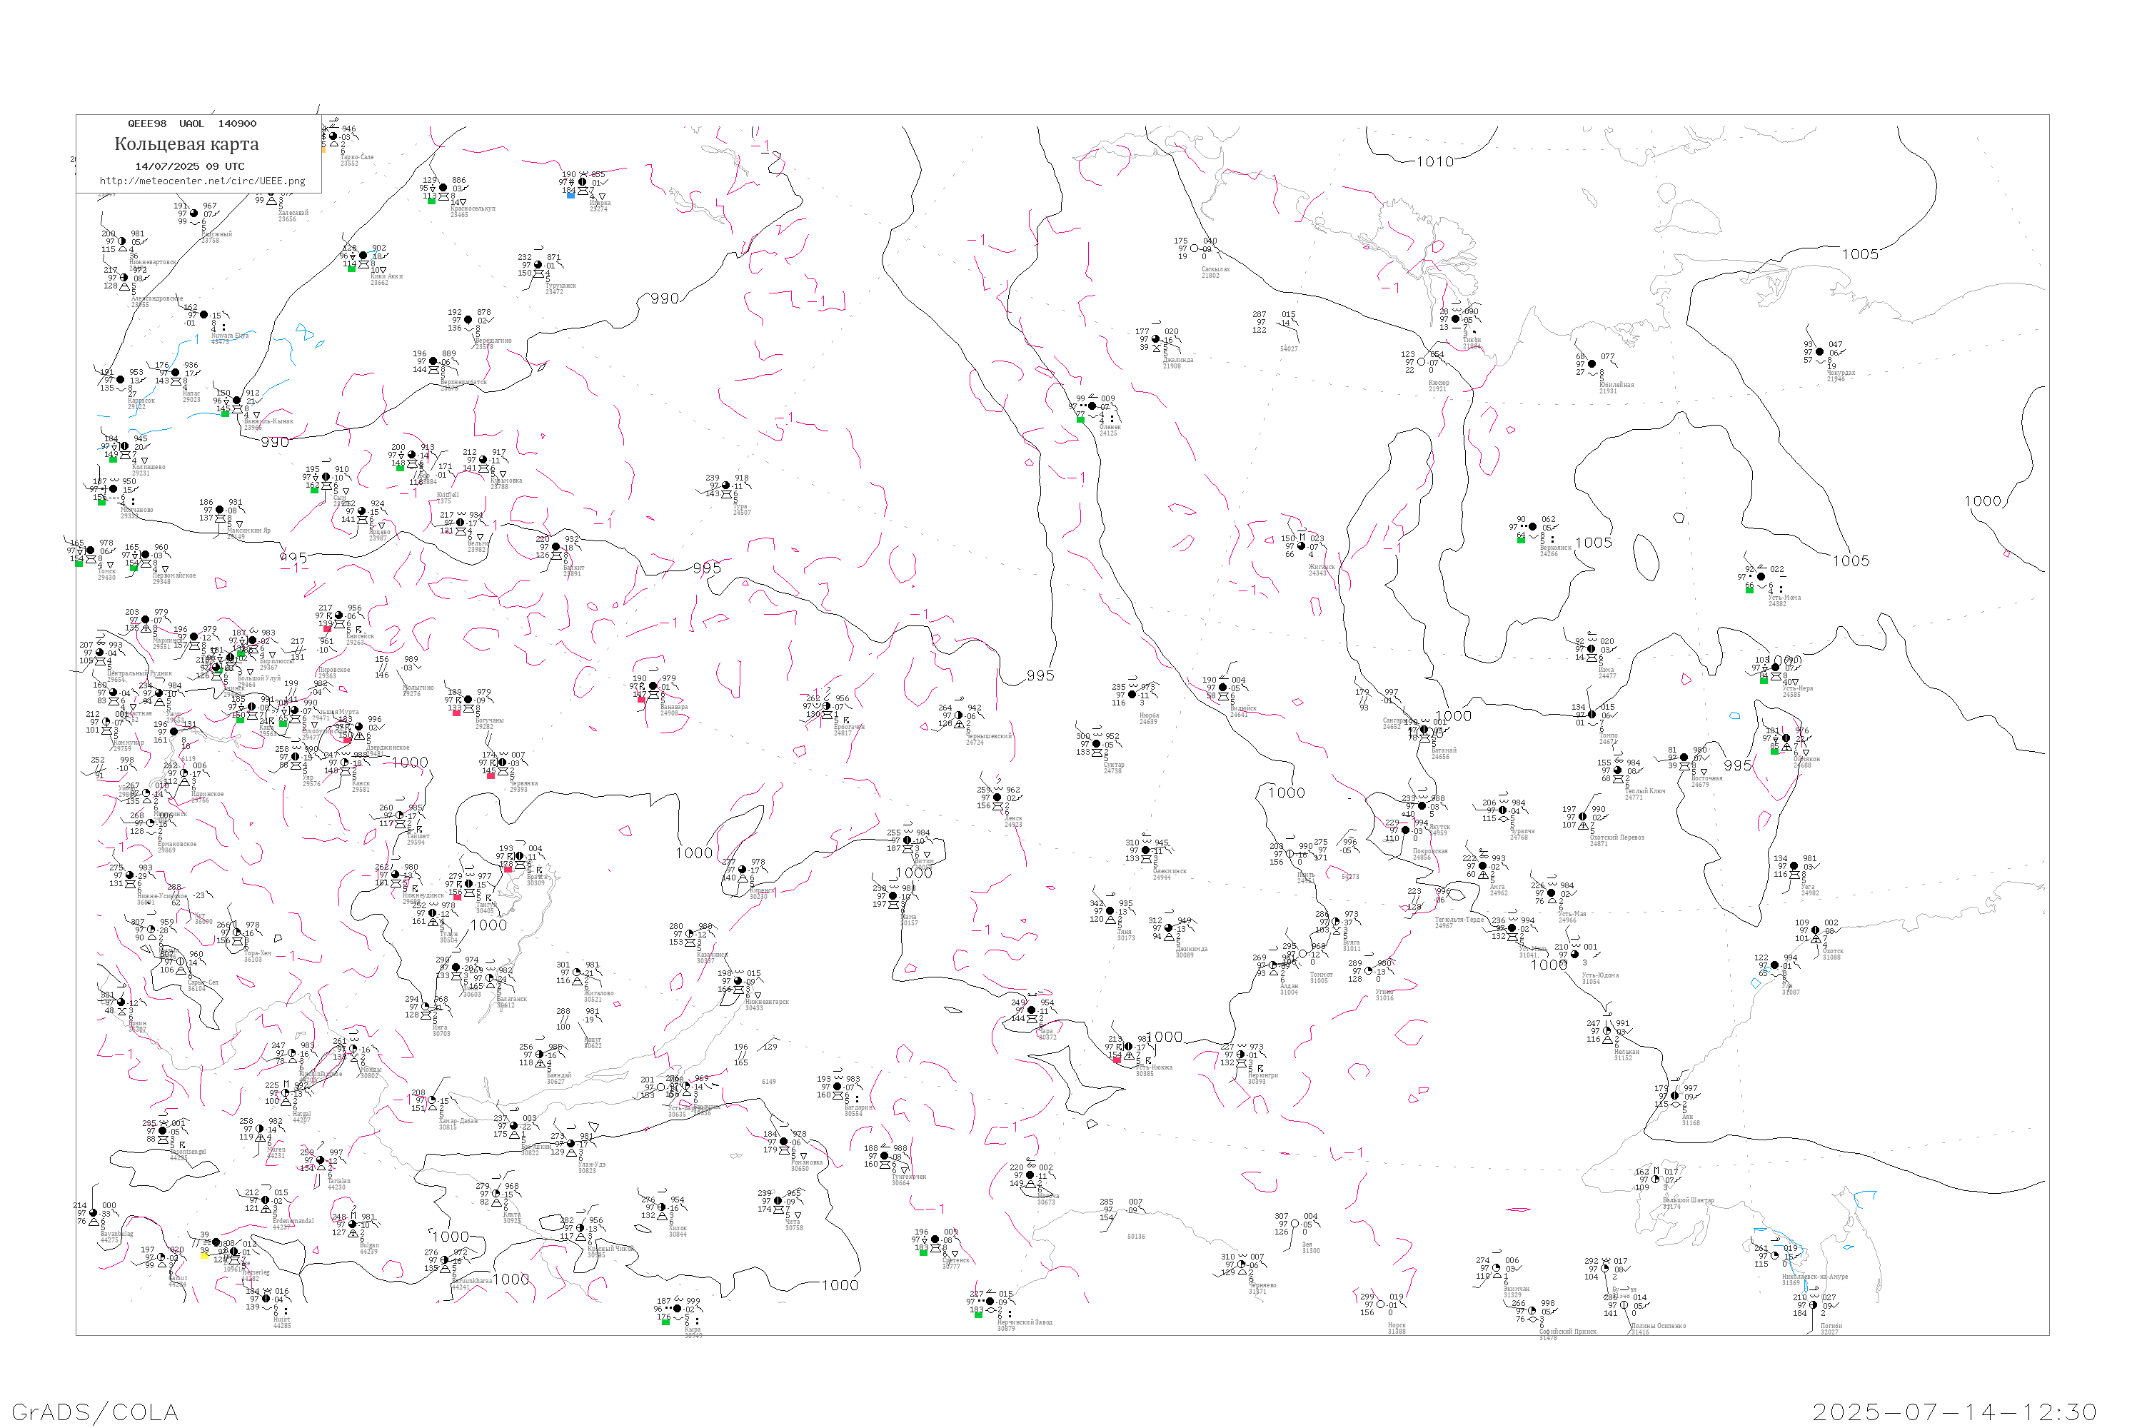Click the meteocenter.net UEEE.png URL text
This screenshot has width=2142, height=1428.
pos(202,181)
